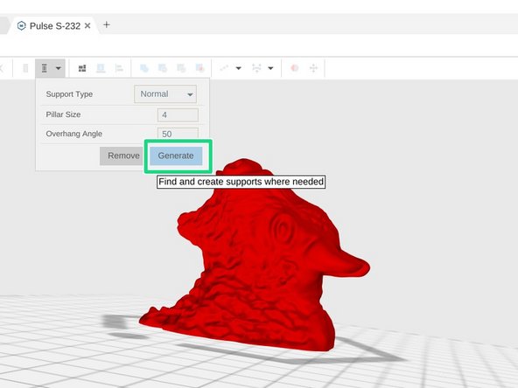Screen dimensions: 518x388
Task: Click the Support Type label
Action: (x=69, y=94)
